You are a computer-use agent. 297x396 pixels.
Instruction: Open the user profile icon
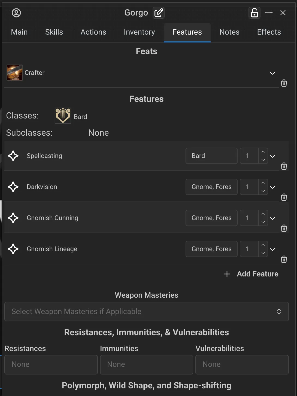tap(16, 13)
